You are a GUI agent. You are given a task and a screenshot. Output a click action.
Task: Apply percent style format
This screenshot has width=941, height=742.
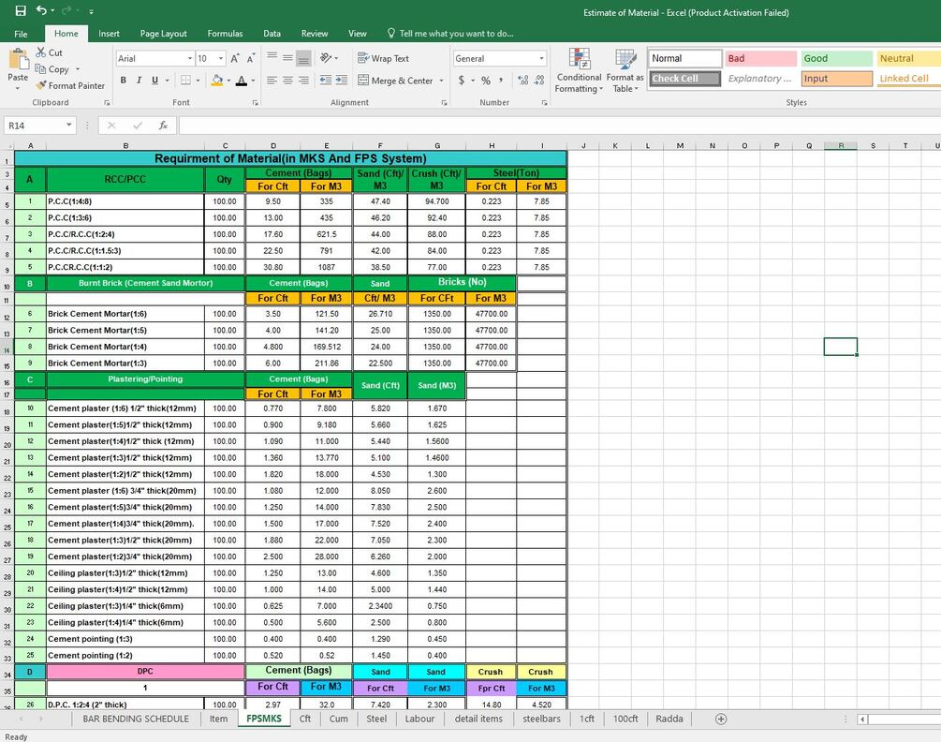tap(486, 80)
